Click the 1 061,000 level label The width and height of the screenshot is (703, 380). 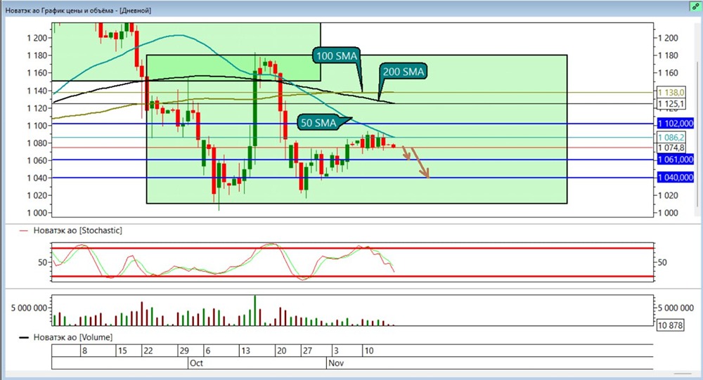[675, 159]
